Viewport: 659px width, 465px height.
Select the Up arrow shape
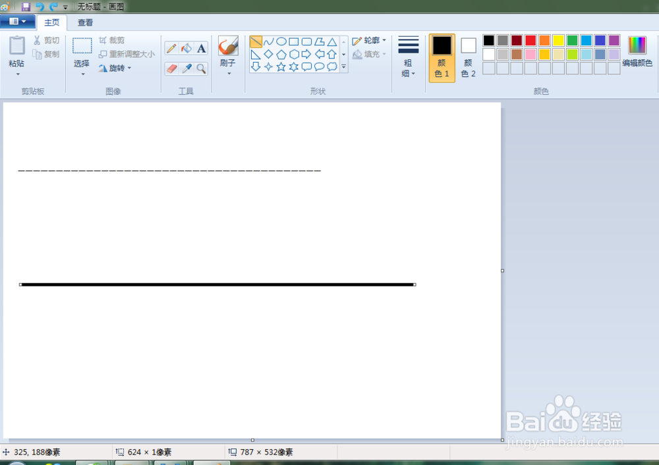tap(332, 54)
